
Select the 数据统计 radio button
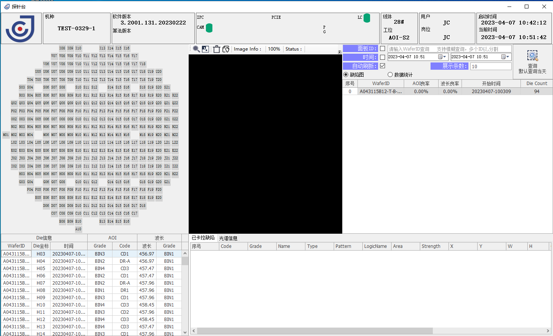point(390,75)
